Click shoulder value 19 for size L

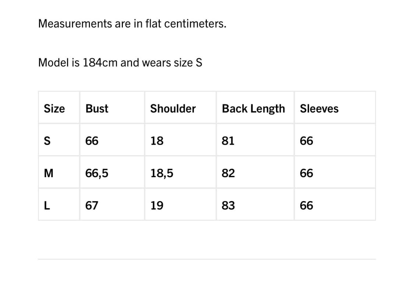coord(157,206)
